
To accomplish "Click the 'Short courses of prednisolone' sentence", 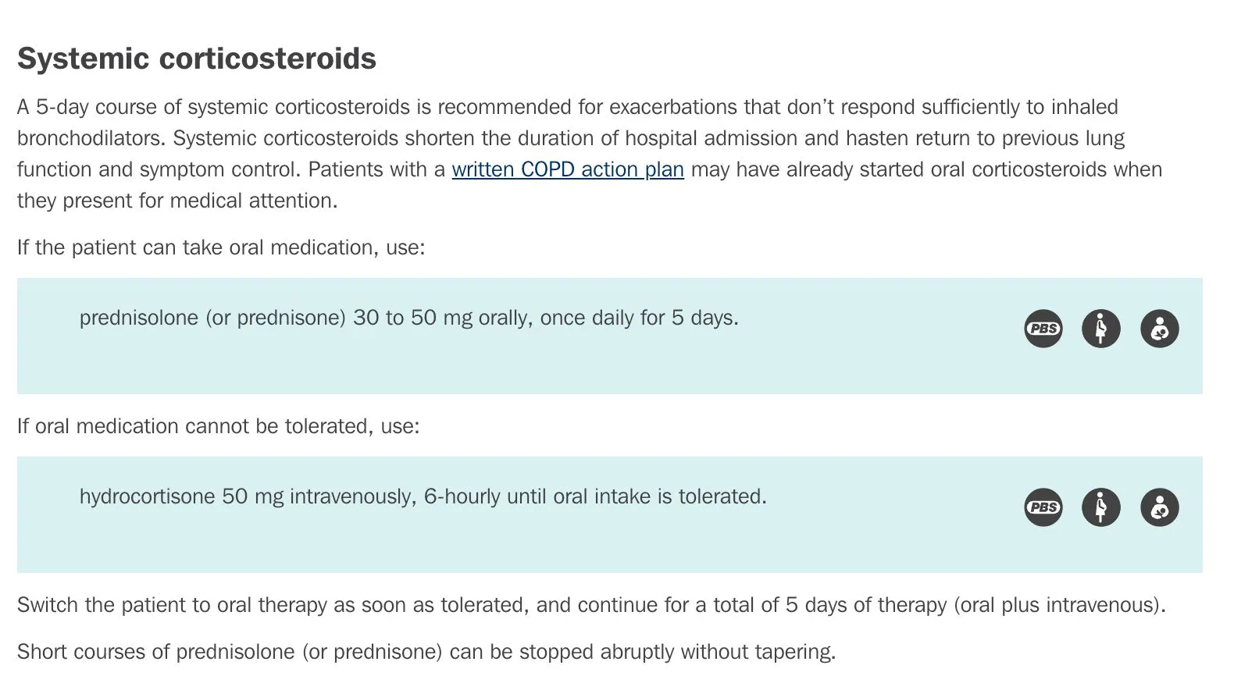I will 234,652.
